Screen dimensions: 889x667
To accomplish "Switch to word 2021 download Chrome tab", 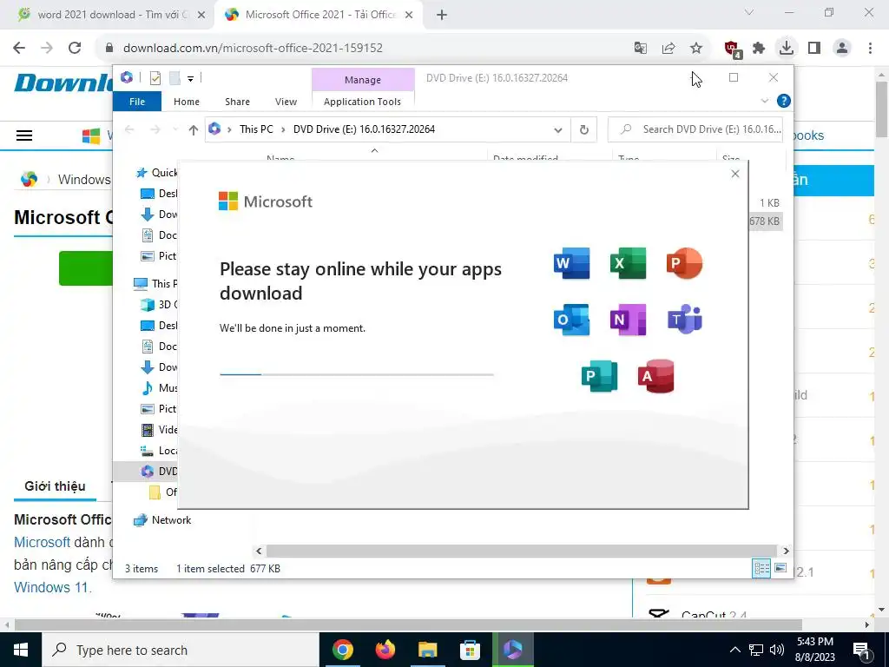I will pyautogui.click(x=111, y=15).
